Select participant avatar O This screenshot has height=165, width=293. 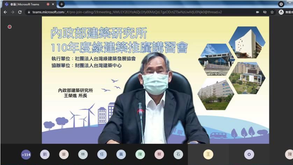click(x=249, y=155)
